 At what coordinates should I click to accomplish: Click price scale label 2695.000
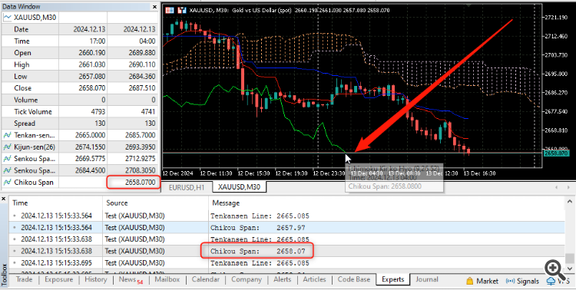555,74
